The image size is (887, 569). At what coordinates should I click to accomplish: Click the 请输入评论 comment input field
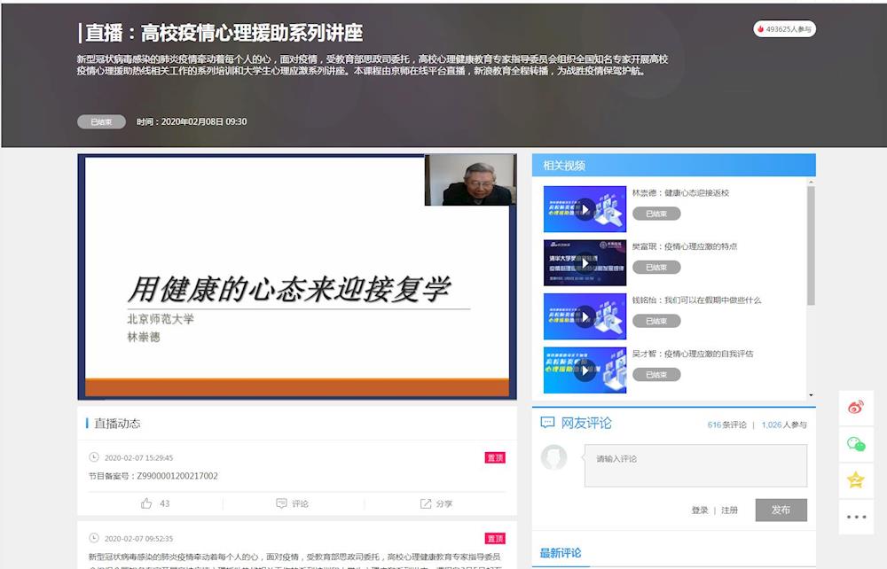pyautogui.click(x=695, y=465)
